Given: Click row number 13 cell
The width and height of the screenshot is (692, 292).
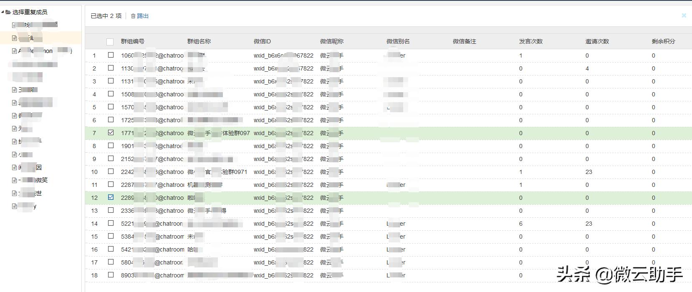Looking at the screenshot, I should 94,211.
